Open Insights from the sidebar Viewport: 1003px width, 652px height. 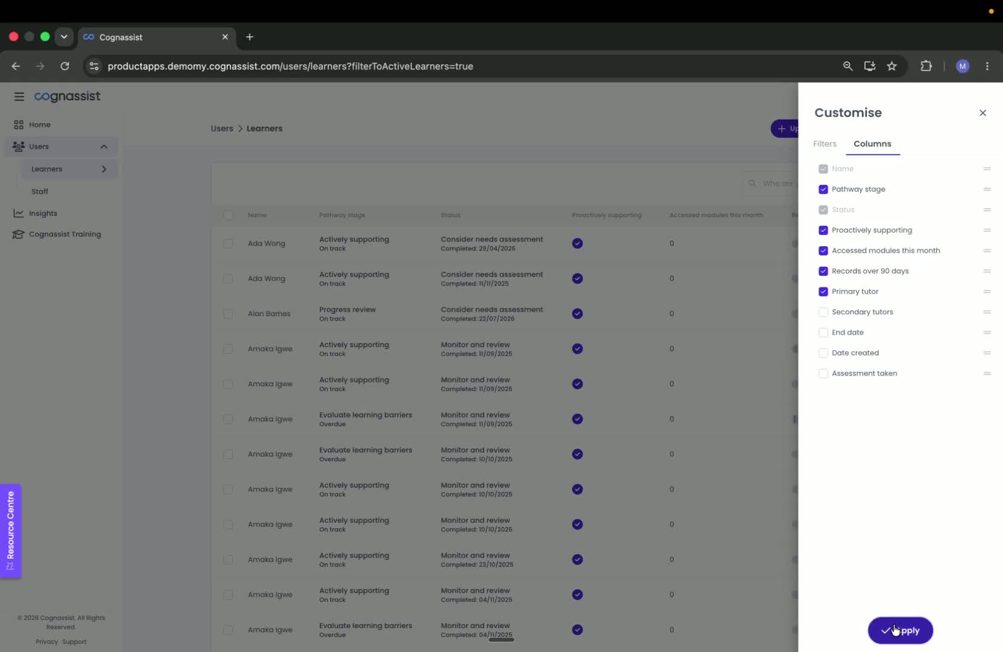tap(43, 214)
